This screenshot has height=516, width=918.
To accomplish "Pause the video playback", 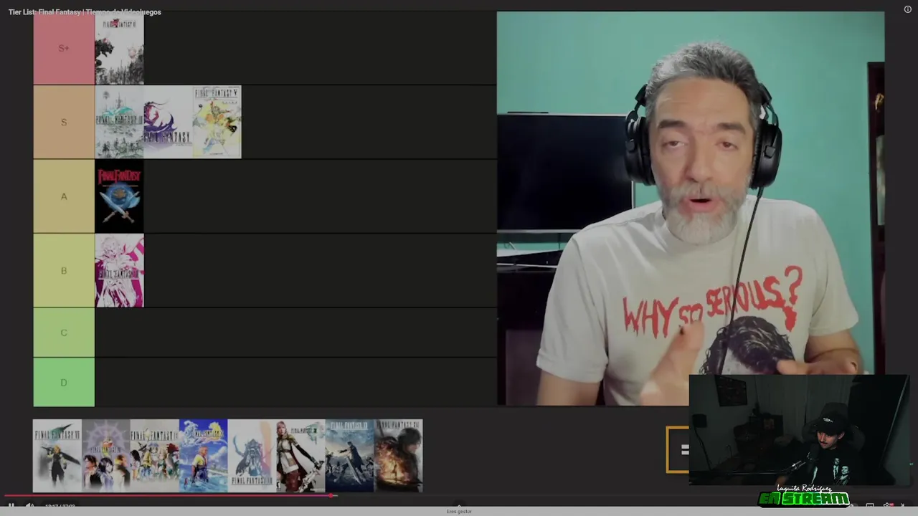I will 11,506.
